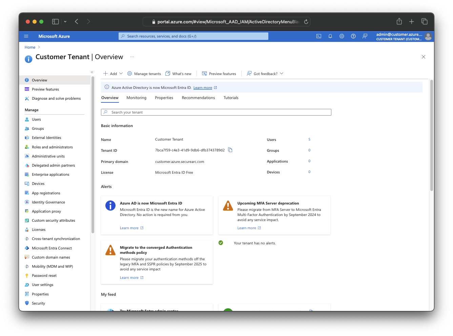Focus the Search your tenant field

pyautogui.click(x=216, y=112)
